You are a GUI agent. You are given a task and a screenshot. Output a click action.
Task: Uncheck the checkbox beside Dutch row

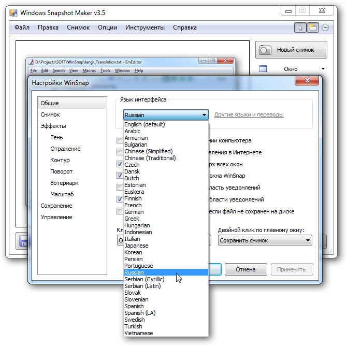pyautogui.click(x=120, y=175)
